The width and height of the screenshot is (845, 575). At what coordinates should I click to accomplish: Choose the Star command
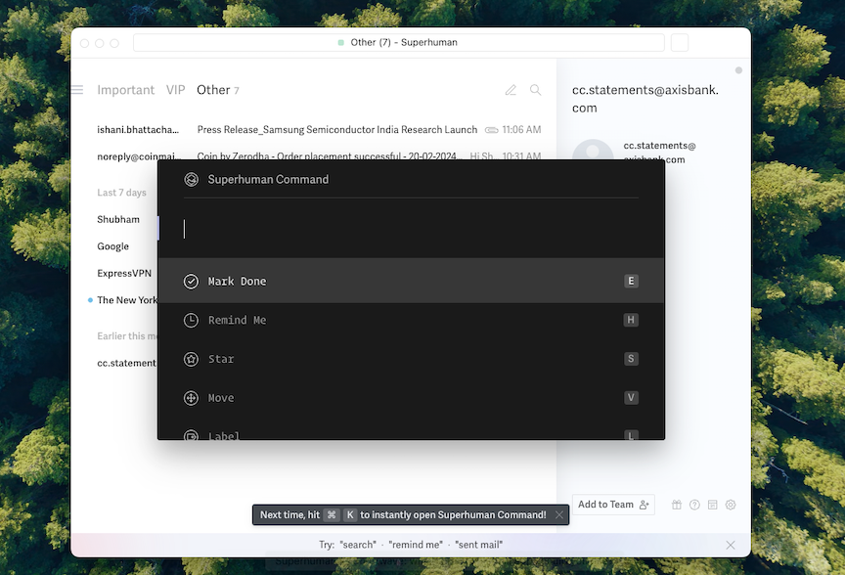pyautogui.click(x=411, y=358)
